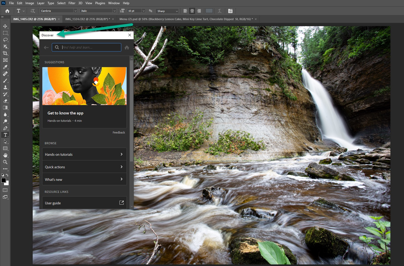Screen dimensions: 404x266
Task: Click the Feedback link
Action: tap(119, 132)
